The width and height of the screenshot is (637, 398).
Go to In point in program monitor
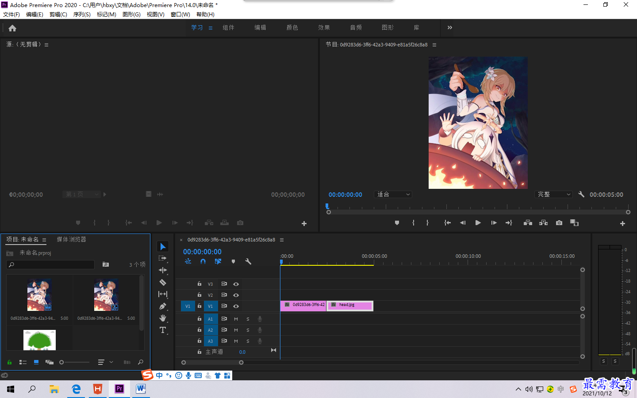coord(447,223)
